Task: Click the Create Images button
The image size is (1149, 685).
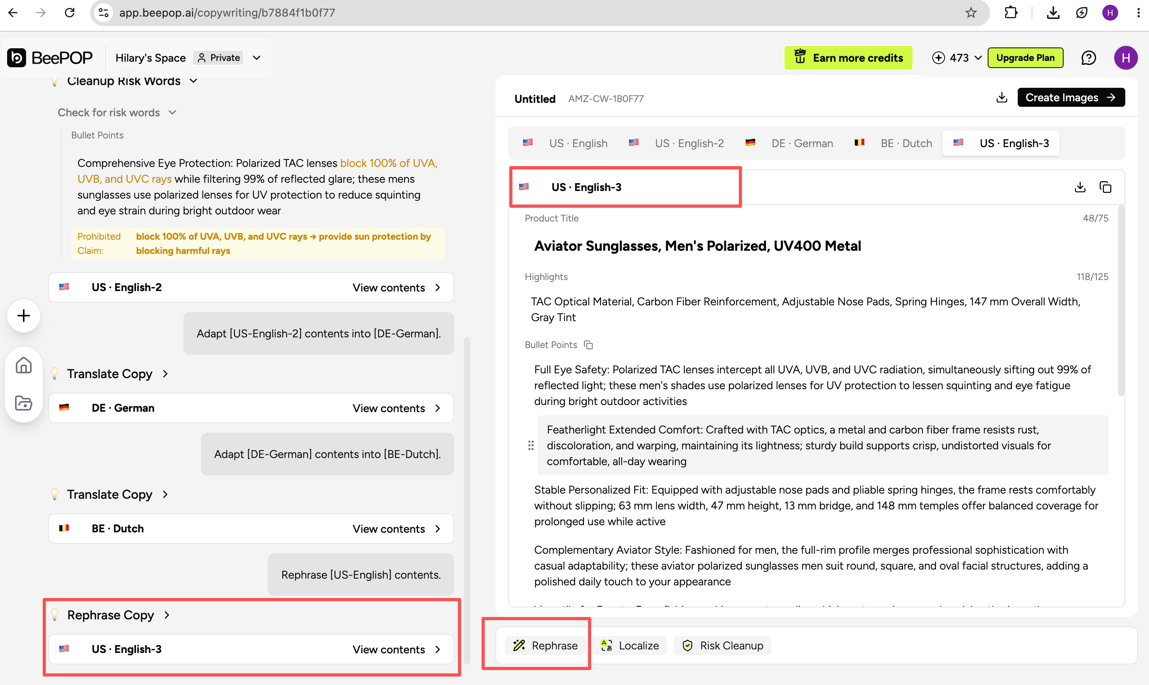Action: (1071, 97)
